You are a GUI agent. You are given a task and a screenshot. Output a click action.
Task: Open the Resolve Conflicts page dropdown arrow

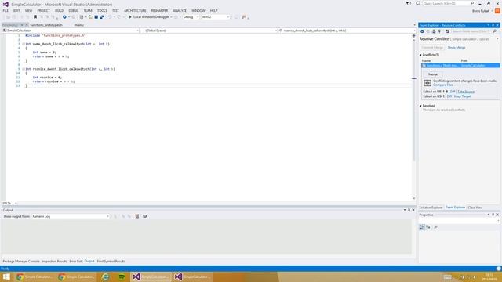click(x=497, y=38)
